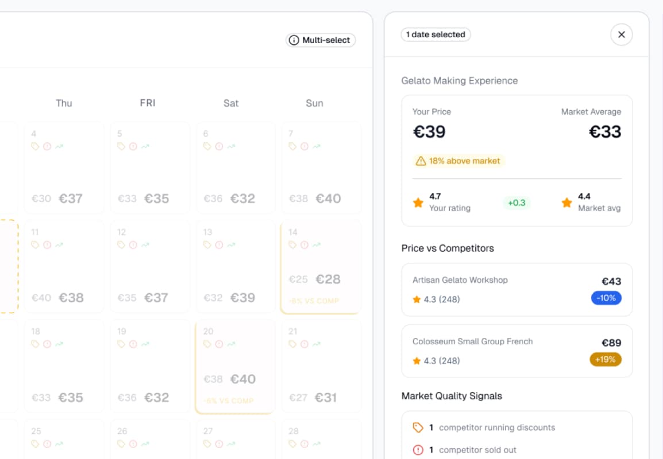Click the sold-out alert icon on day 25
The height and width of the screenshot is (459, 663).
[x=47, y=444]
